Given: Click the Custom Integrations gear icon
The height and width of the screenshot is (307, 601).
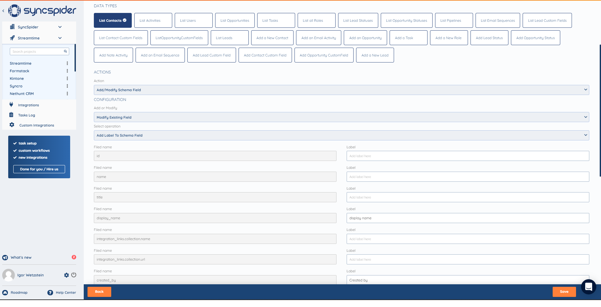Looking at the screenshot, I should tap(12, 125).
